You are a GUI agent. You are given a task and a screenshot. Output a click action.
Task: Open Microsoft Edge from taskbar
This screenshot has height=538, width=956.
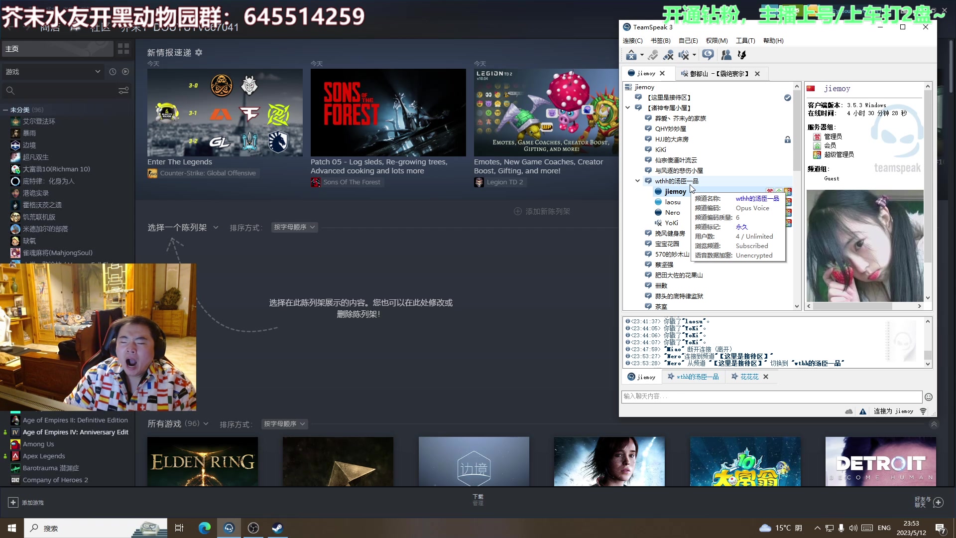click(x=205, y=528)
